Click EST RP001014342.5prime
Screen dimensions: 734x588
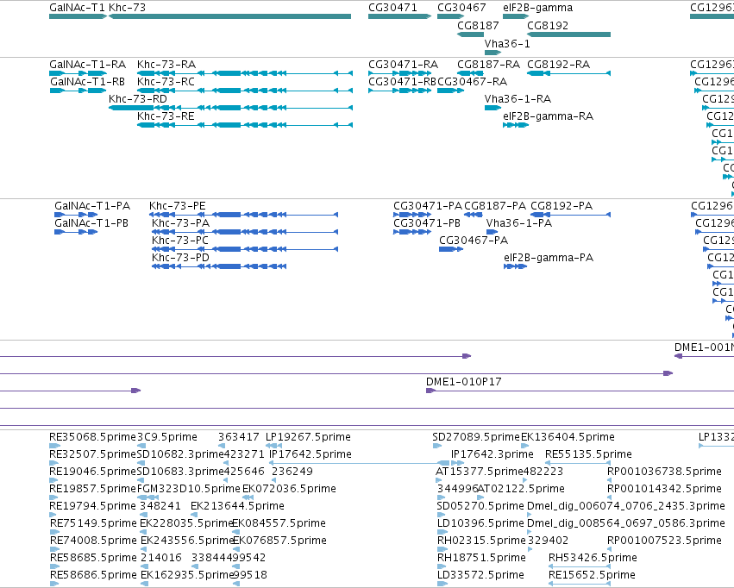tap(610, 497)
